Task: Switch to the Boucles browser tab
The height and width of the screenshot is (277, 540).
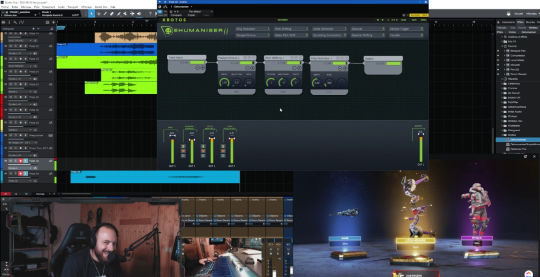Action: [530, 23]
